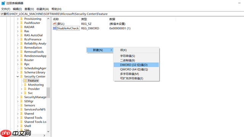Screen dimensions: 244x137
Task: Open the 查看(V) menu
Action: (x=29, y=9)
